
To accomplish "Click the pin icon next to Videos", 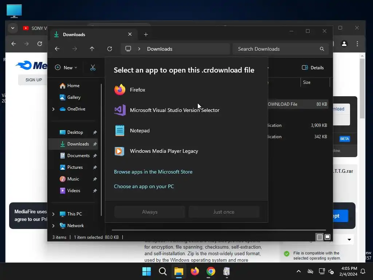I will [95, 191].
